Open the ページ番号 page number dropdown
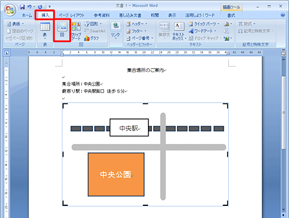The width and height of the screenshot is (289, 218). point(140,38)
